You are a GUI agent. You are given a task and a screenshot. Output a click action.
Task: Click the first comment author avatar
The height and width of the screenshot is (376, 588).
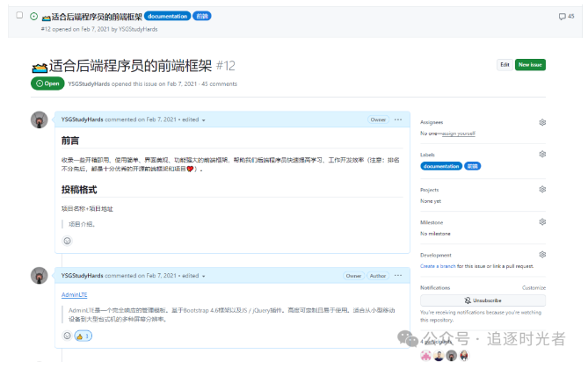click(x=40, y=119)
